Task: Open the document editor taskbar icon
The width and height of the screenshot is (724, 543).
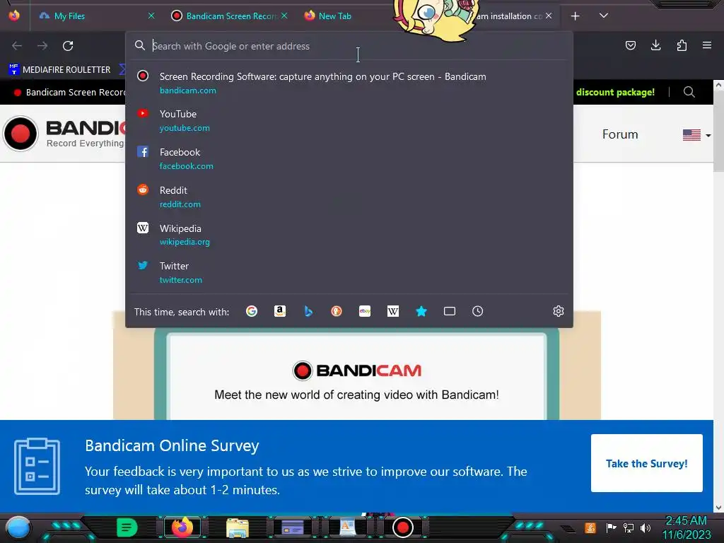Action: click(347, 527)
